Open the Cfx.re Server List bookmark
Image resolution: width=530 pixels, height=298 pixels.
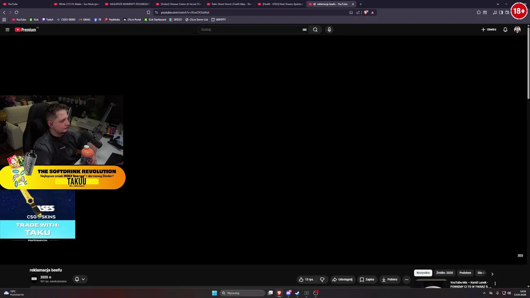pyautogui.click(x=197, y=19)
